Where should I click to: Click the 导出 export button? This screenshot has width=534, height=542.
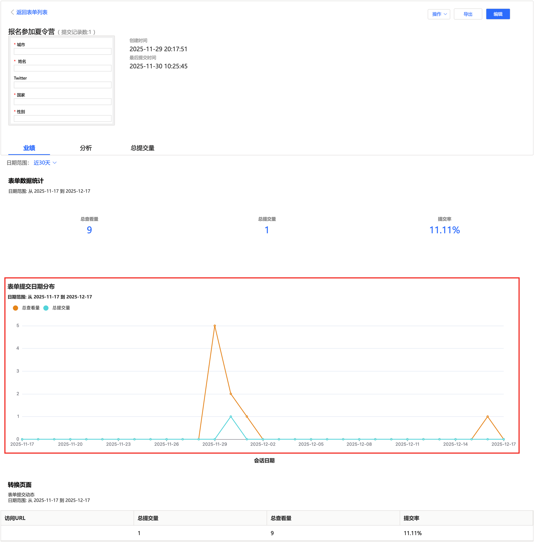pos(468,14)
